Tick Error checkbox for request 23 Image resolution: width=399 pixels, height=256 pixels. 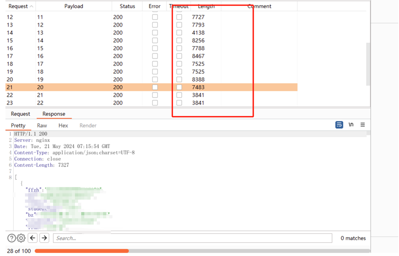(155, 103)
